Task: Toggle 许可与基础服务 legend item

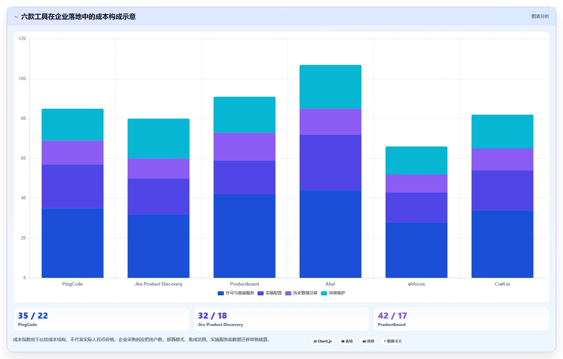Action: point(236,293)
